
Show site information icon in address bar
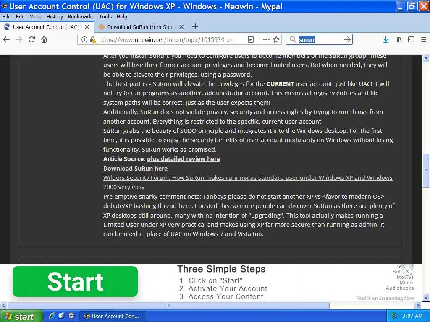(x=84, y=40)
